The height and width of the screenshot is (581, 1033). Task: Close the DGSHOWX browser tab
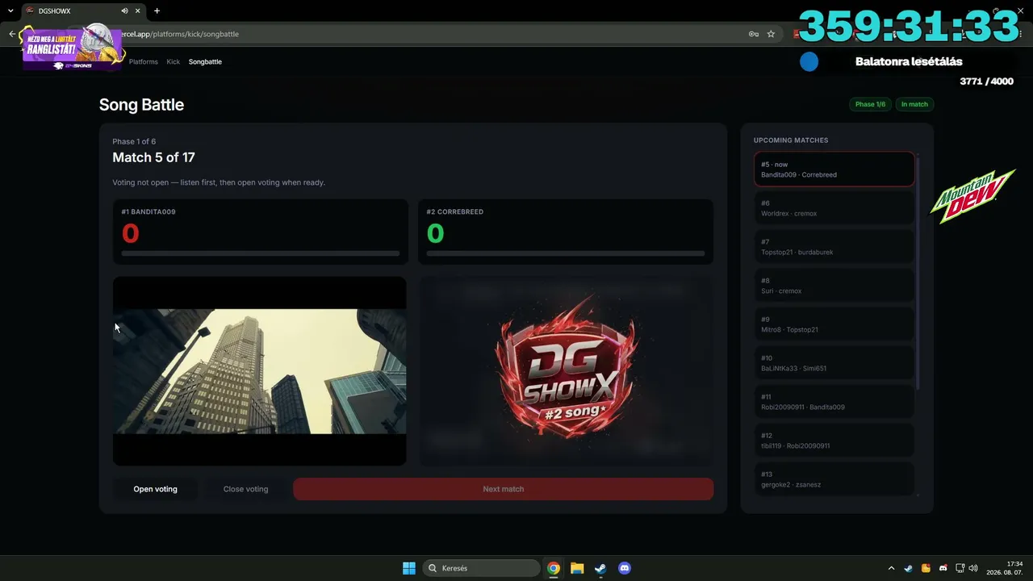[x=140, y=11]
